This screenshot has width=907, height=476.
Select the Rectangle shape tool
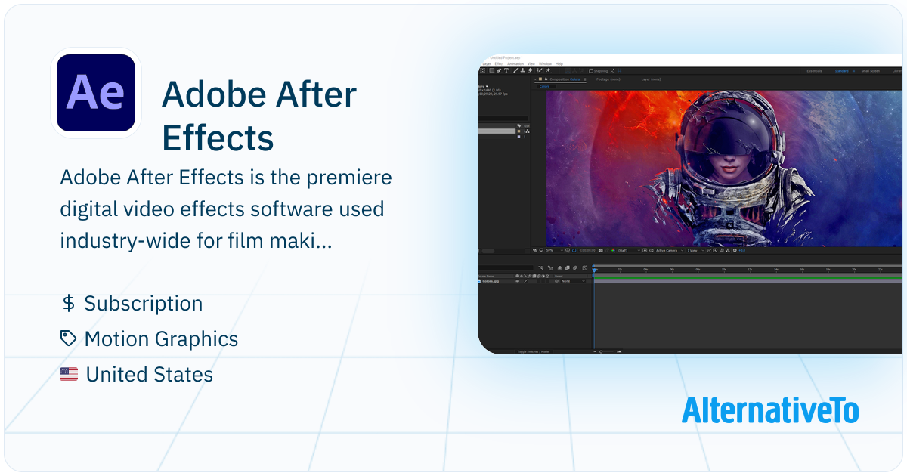tap(491, 70)
